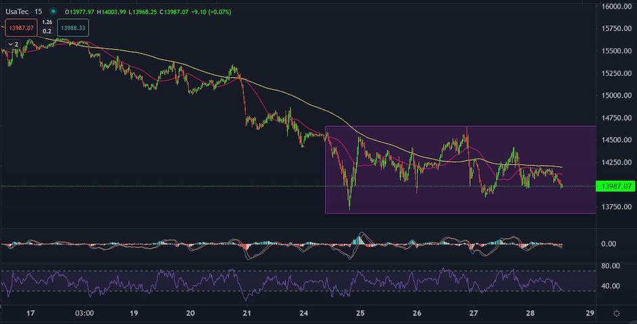
Task: Click the UsaTec symbol name
Action: 18,12
